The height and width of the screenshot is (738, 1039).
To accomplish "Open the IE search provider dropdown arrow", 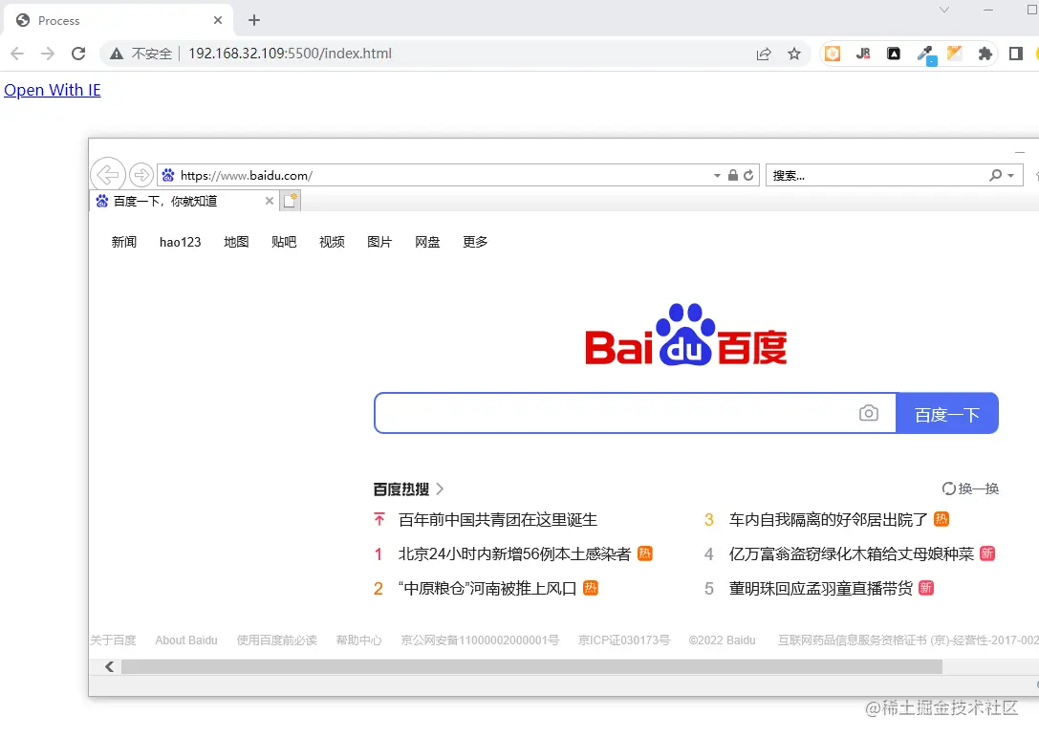I will coord(1008,175).
